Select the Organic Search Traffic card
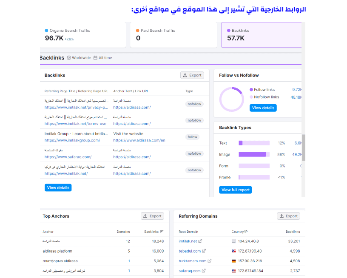This screenshot has width=347, height=278. (x=83, y=35)
